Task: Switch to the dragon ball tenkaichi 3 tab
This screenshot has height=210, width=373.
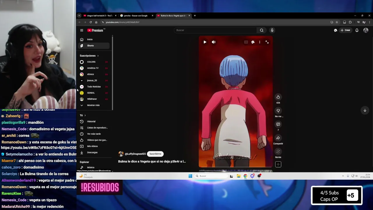Action: pyautogui.click(x=99, y=15)
